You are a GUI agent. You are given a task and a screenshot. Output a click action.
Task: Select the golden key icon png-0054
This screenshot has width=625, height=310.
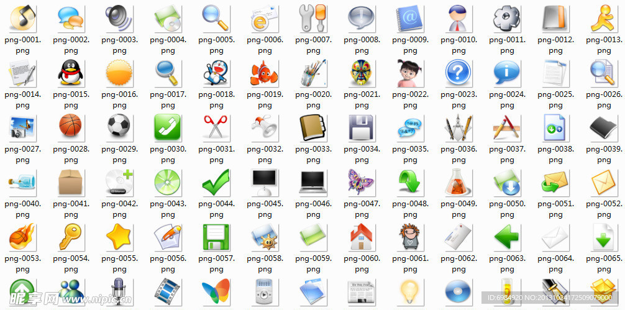(71, 237)
